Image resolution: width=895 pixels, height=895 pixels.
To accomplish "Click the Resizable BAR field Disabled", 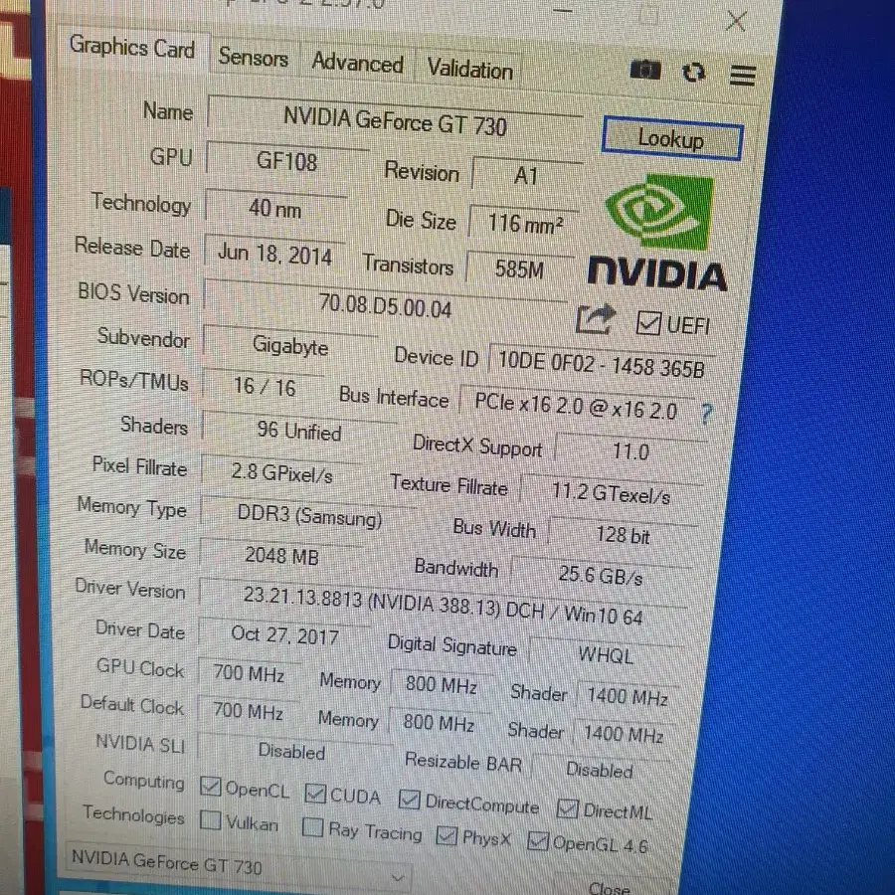I will [600, 770].
